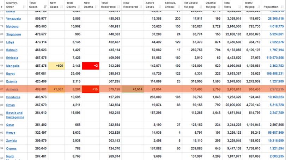Open the Venezuela country link
This screenshot has height=160, width=286.
[x=13, y=19]
